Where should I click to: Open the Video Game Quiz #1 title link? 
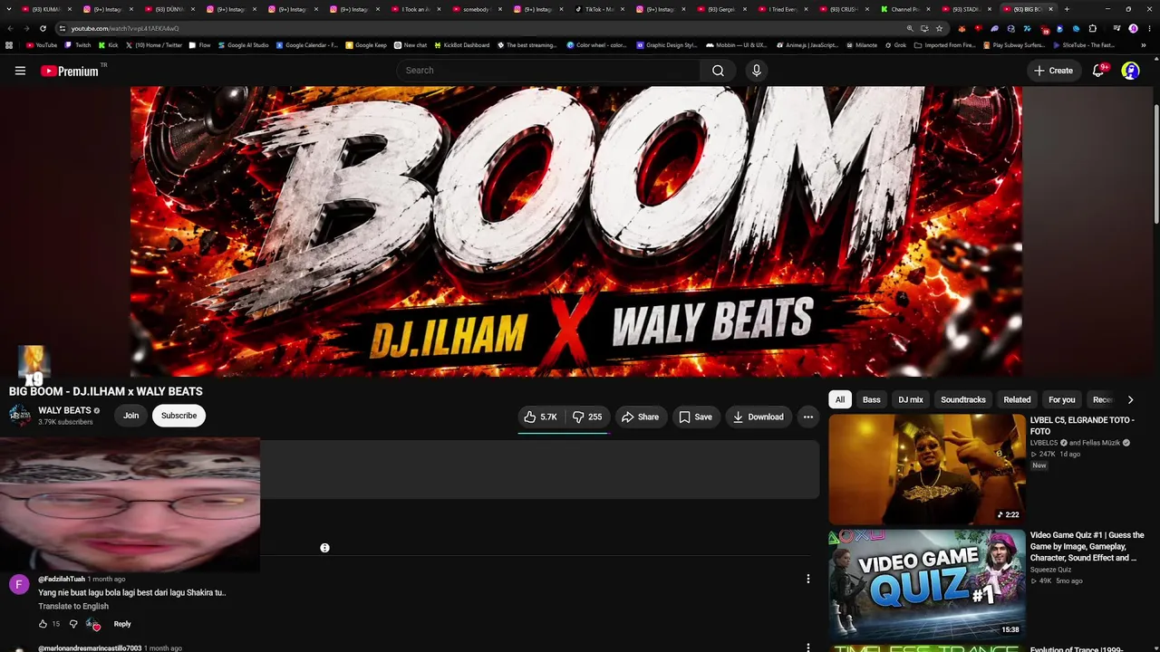[1087, 546]
